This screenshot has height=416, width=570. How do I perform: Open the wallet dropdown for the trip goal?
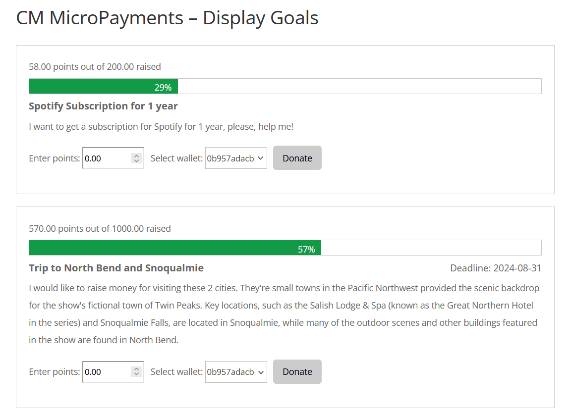click(236, 372)
